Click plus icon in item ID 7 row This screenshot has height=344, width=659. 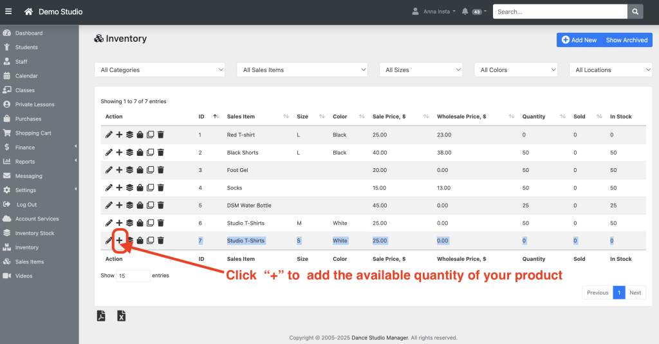tap(119, 240)
